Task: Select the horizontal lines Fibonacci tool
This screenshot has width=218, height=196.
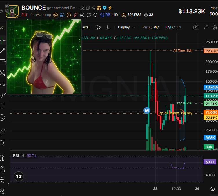Action: pos(2,62)
